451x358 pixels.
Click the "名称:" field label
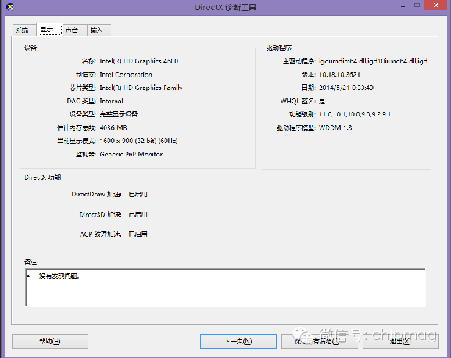[x=88, y=61]
